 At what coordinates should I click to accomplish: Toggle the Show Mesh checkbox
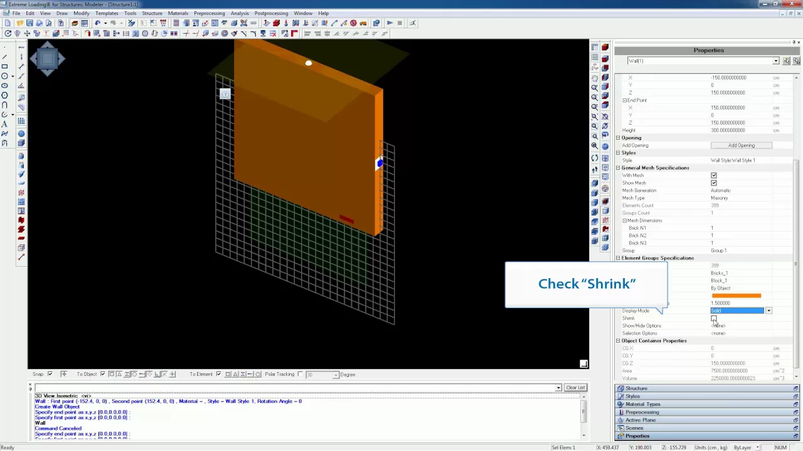[713, 183]
